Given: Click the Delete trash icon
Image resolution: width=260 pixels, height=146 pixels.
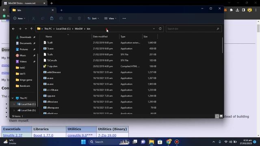Looking at the screenshot, I should click(79, 18).
